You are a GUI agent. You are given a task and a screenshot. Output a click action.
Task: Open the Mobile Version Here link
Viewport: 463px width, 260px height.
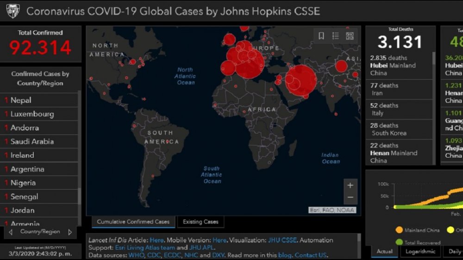[x=219, y=240]
